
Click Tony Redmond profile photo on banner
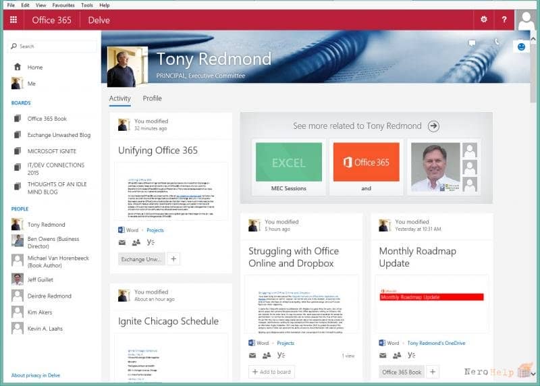[128, 66]
